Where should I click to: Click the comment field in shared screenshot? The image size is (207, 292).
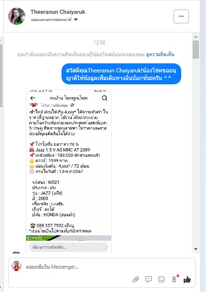69,247
